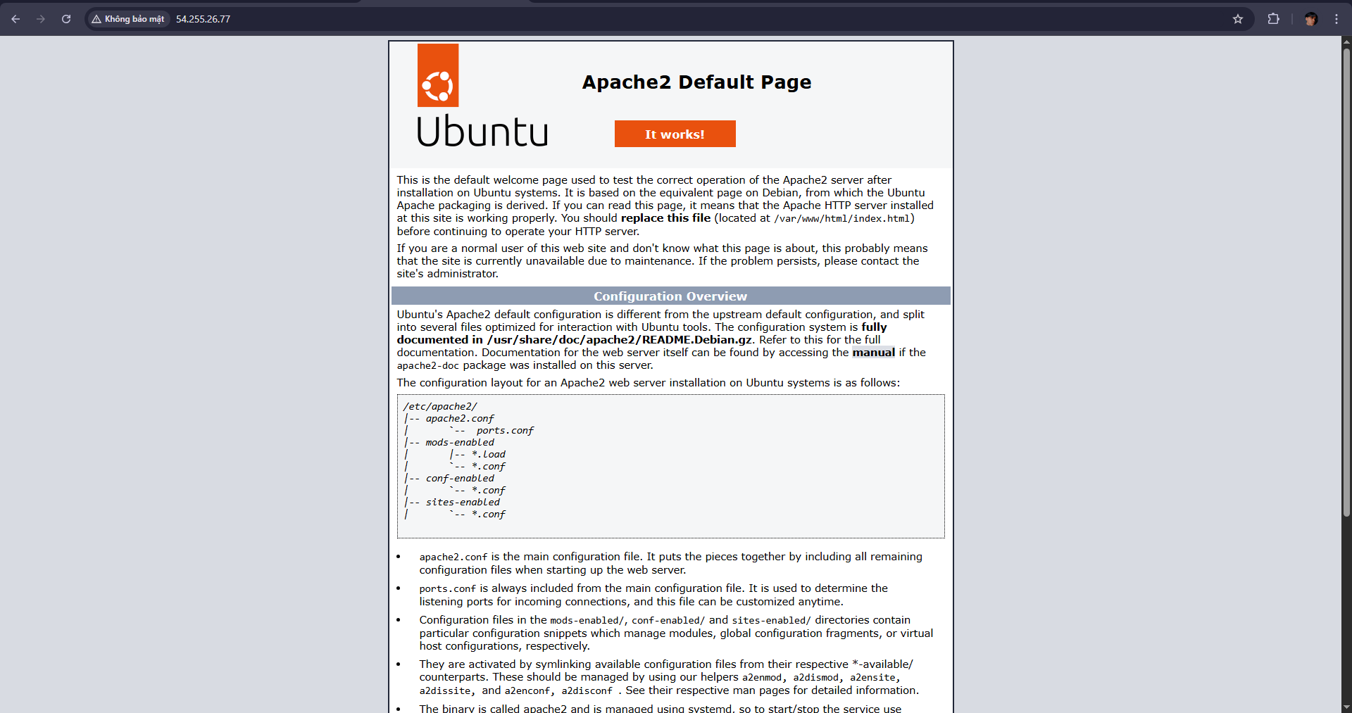Click 'a2dissite' helper name in bullet list

(x=445, y=691)
